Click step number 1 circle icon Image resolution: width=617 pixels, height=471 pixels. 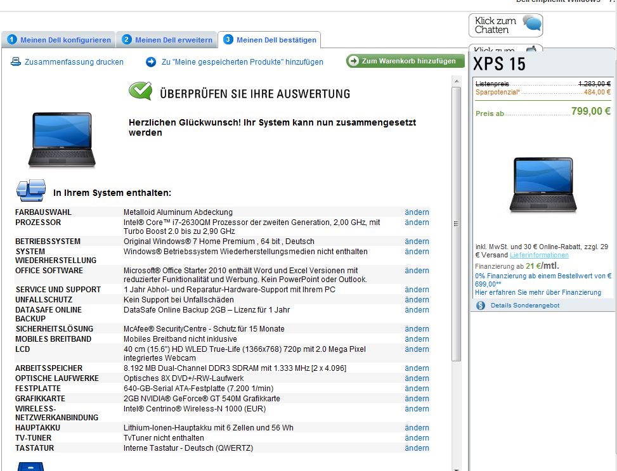tap(12, 39)
